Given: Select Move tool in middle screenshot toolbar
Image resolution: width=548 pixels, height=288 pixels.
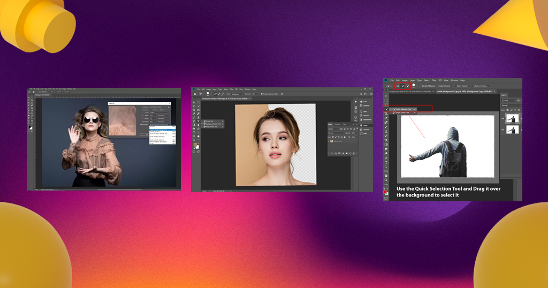Looking at the screenshot, I should [194, 102].
